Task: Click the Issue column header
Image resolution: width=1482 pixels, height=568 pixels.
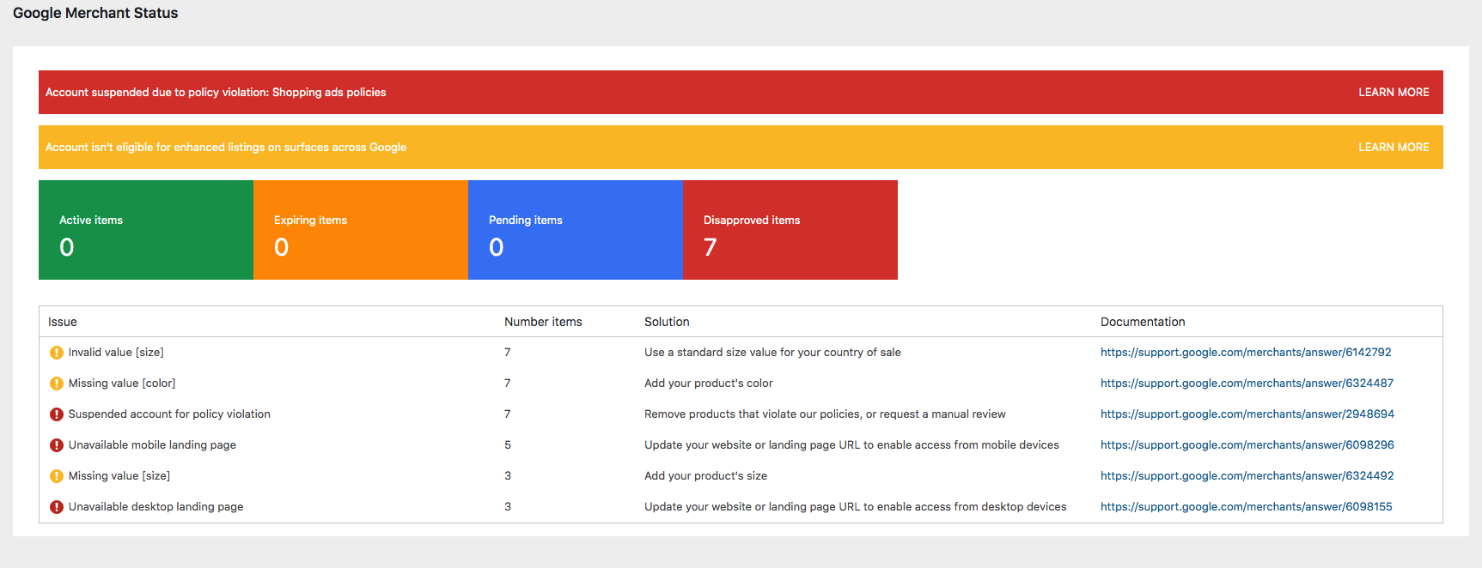Action: 63,322
